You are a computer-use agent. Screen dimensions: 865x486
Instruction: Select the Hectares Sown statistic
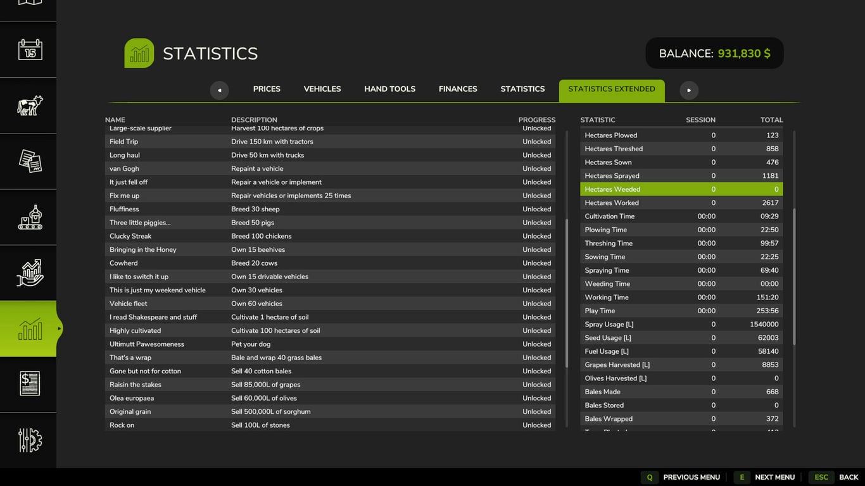pos(681,162)
